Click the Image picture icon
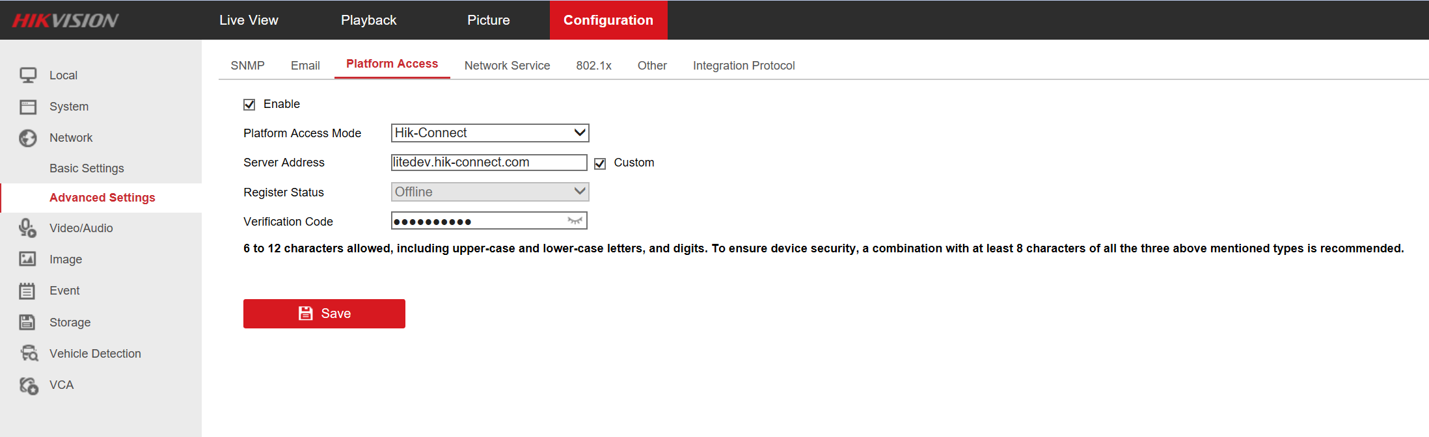 click(27, 259)
